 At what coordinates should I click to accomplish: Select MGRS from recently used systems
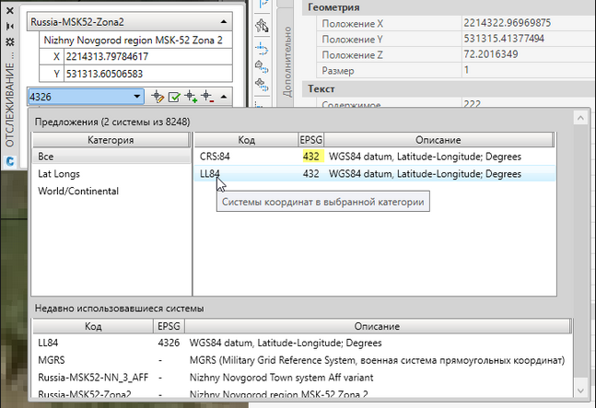pyautogui.click(x=52, y=359)
